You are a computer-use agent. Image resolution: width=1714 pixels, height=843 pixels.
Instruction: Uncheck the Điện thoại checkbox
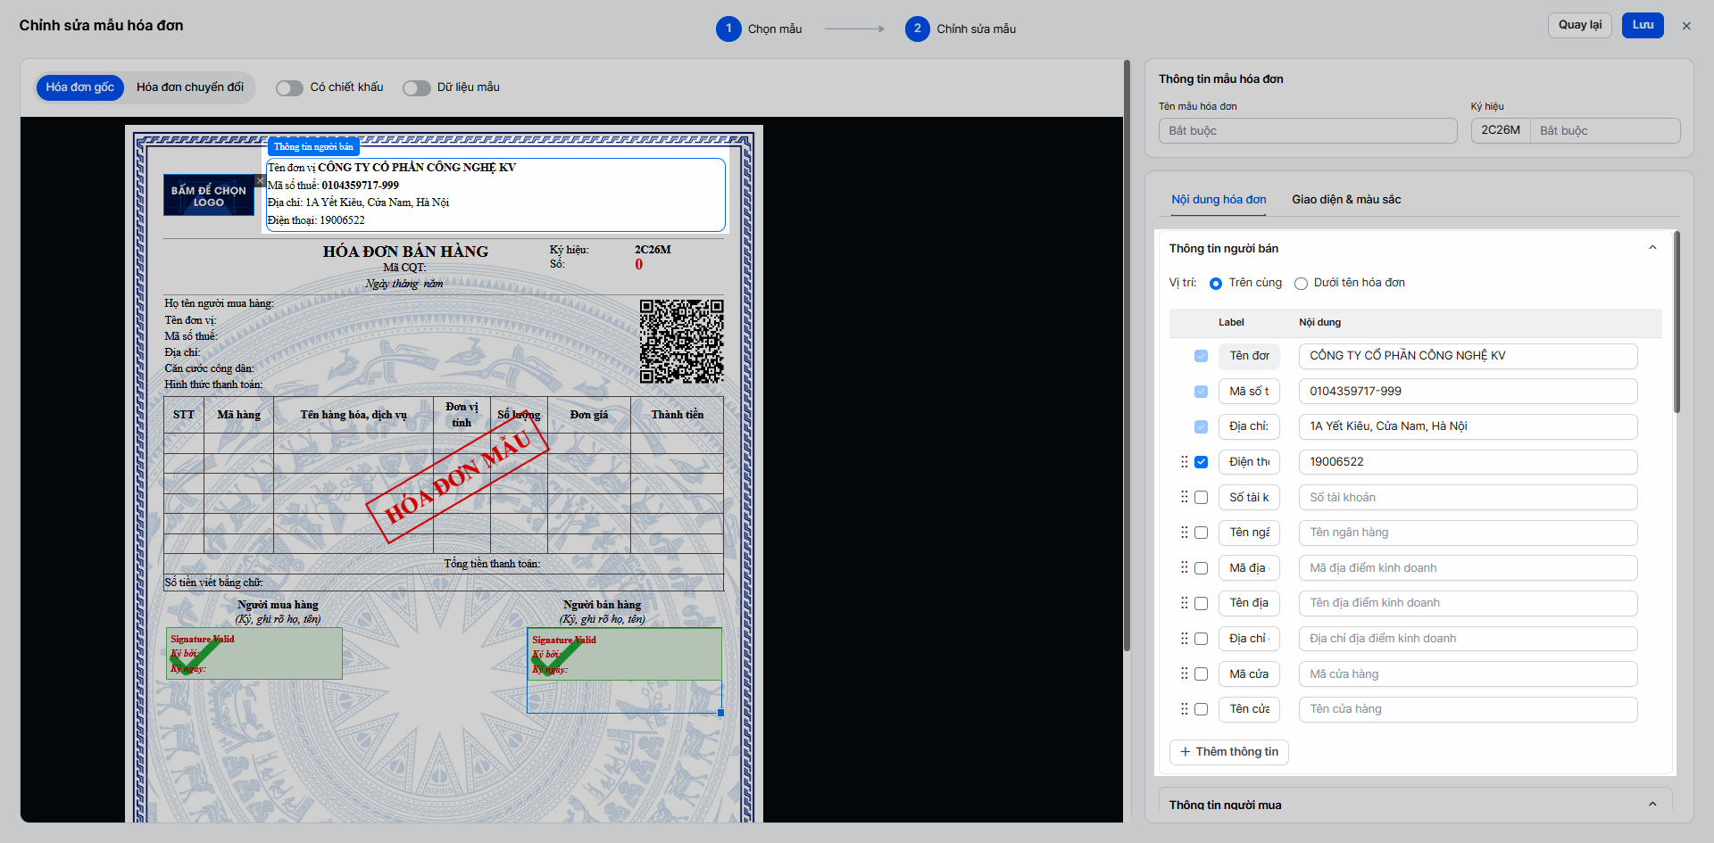1202,462
